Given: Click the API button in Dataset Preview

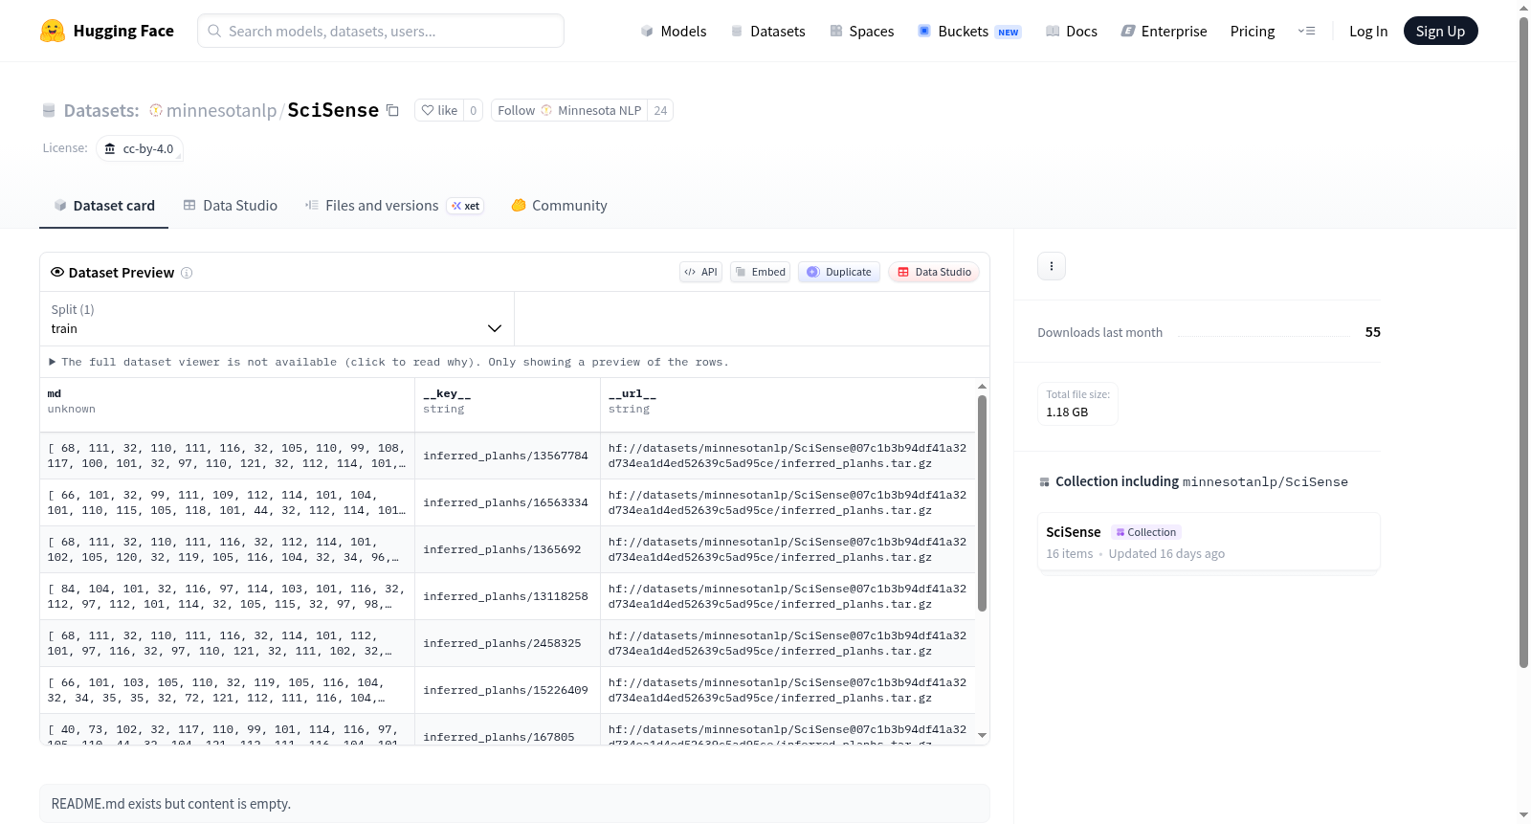Looking at the screenshot, I should tap(700, 272).
